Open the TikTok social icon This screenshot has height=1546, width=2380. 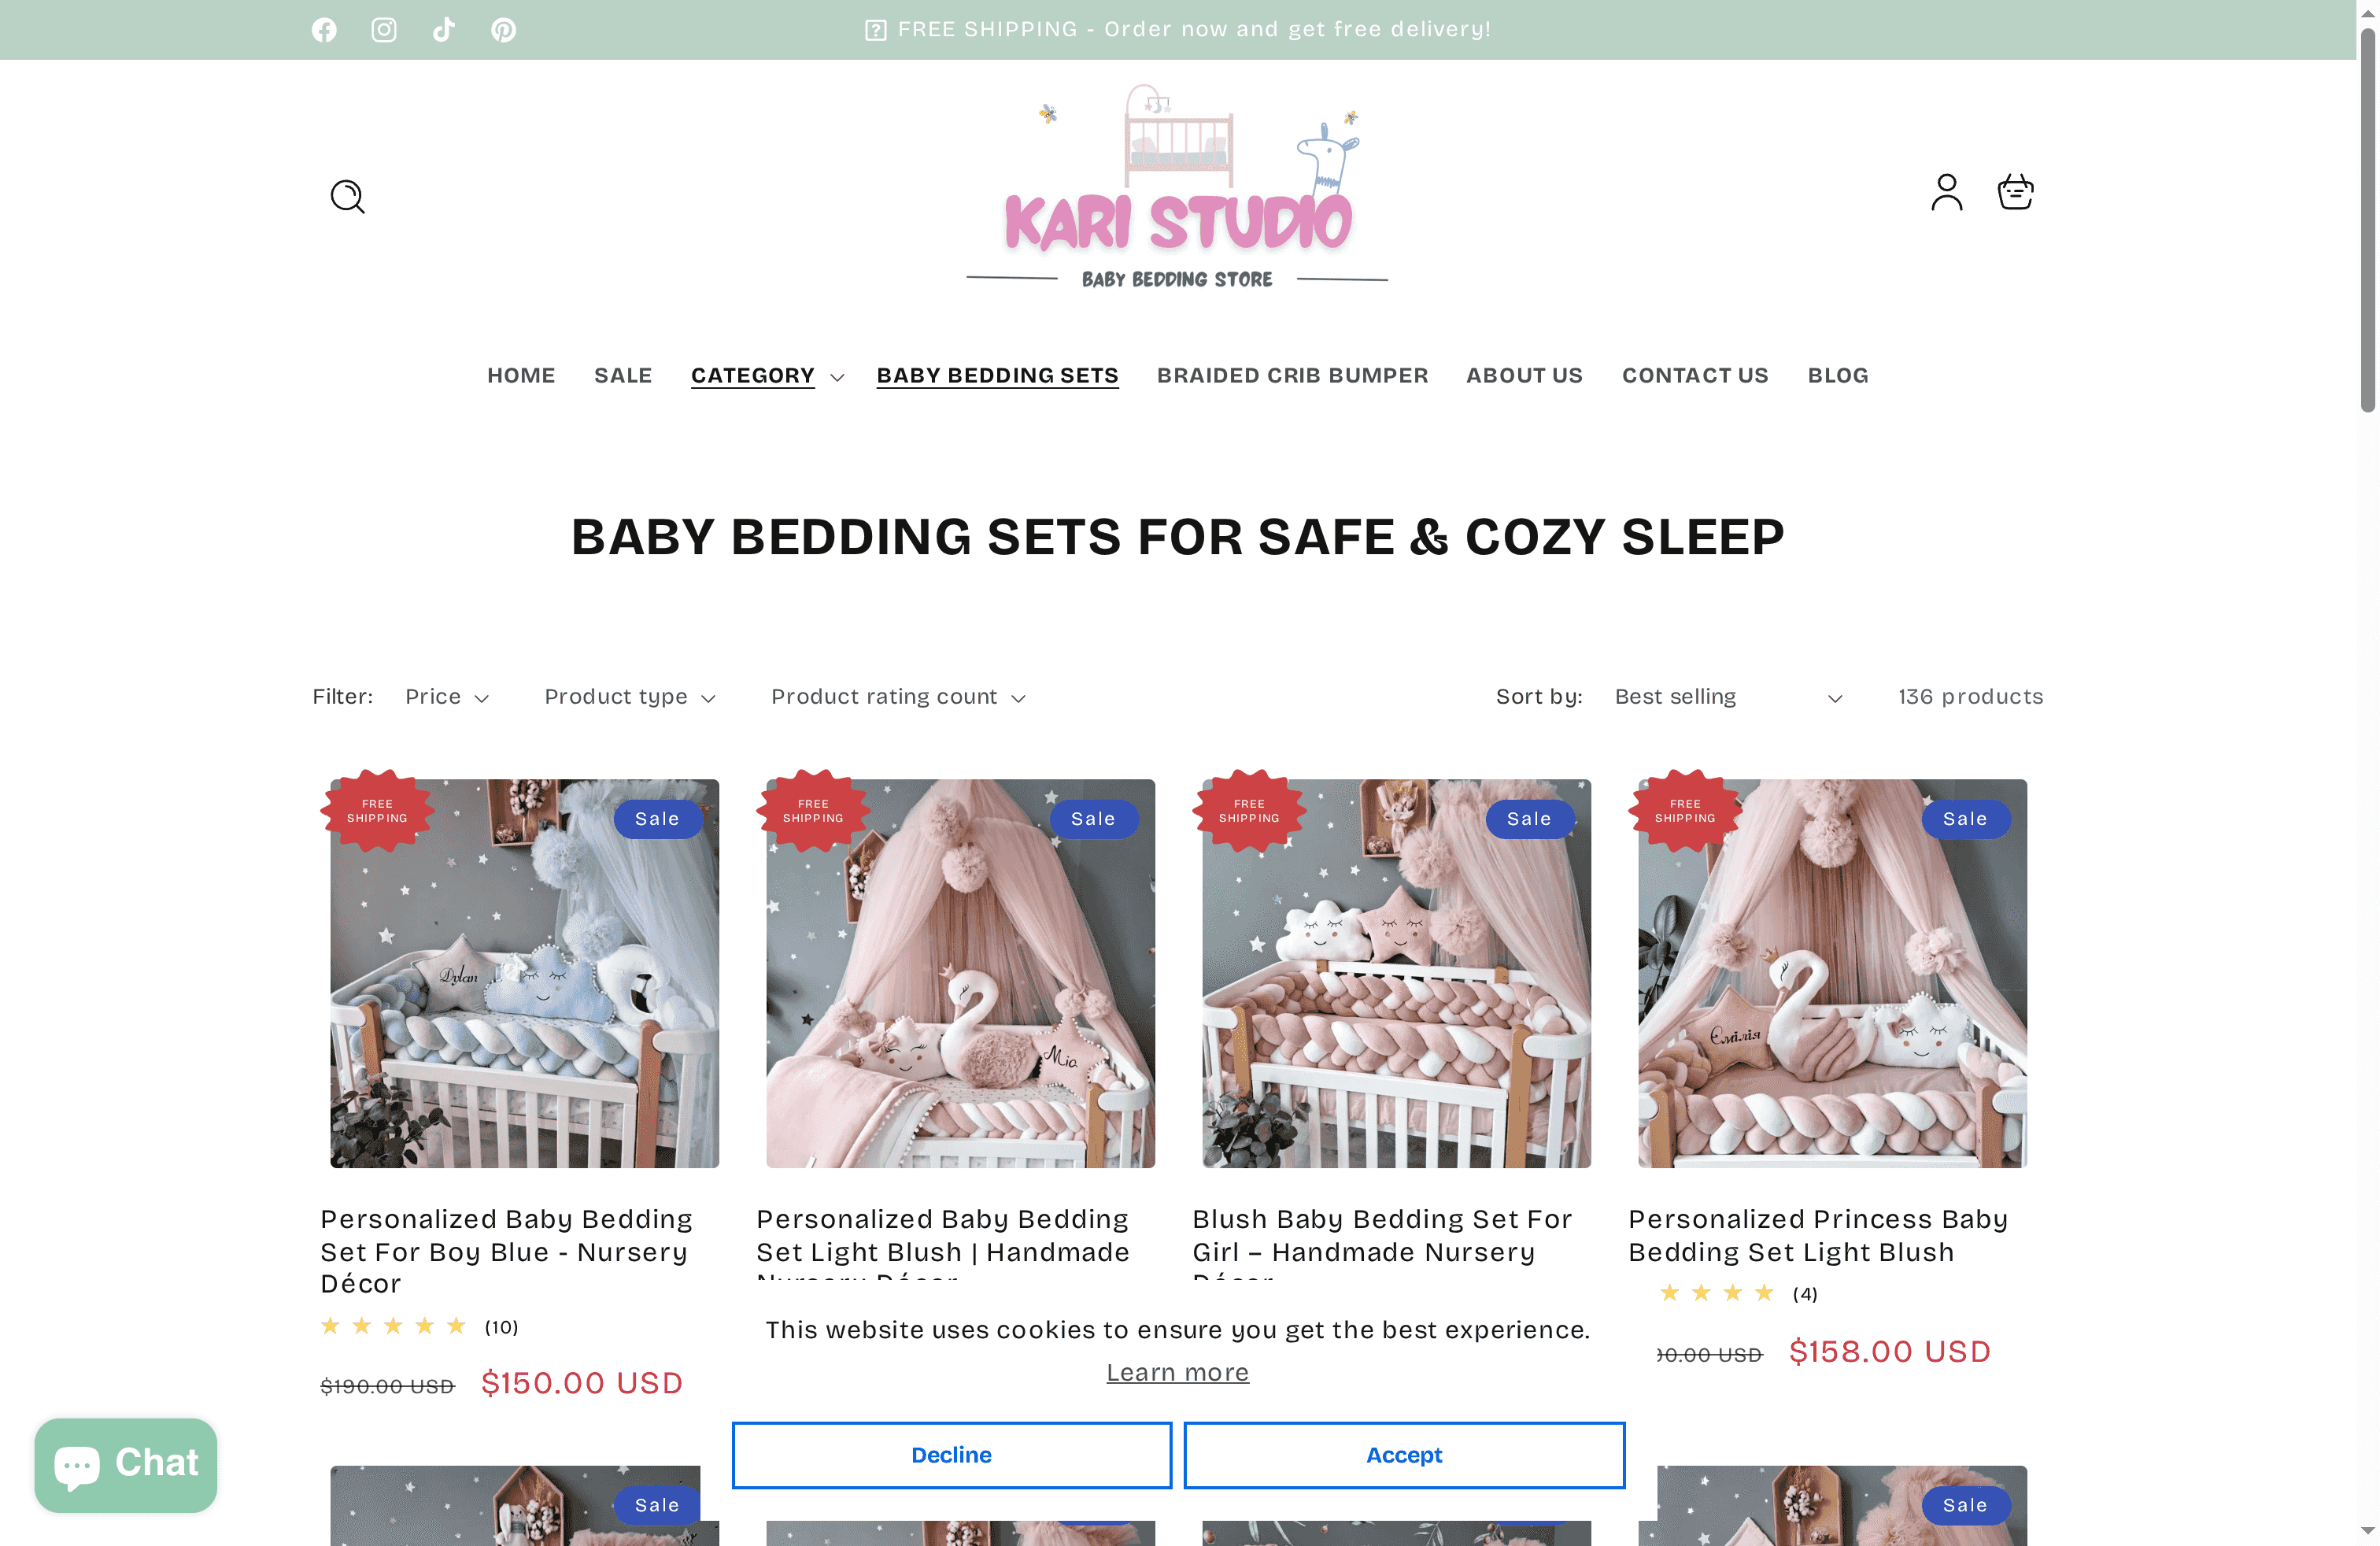tap(444, 30)
